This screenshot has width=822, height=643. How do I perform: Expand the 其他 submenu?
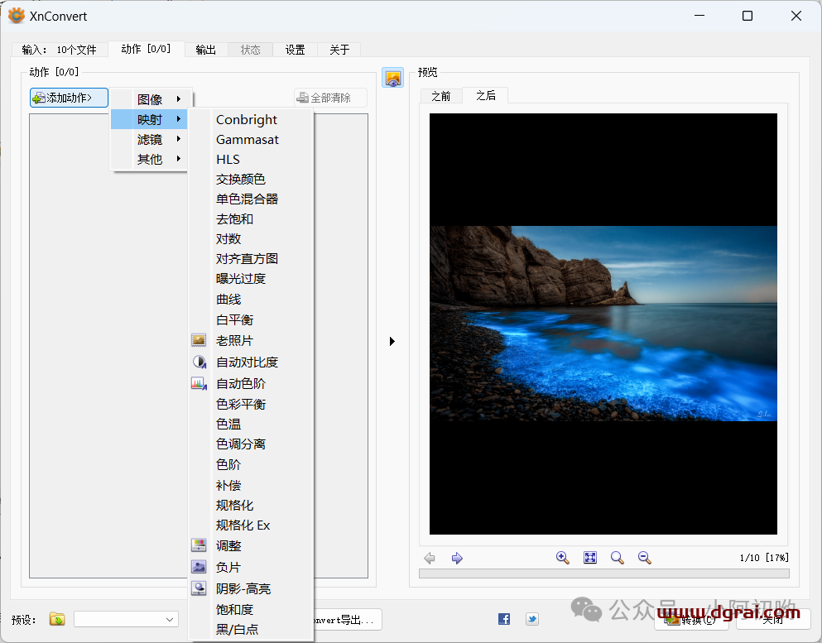[x=149, y=159]
